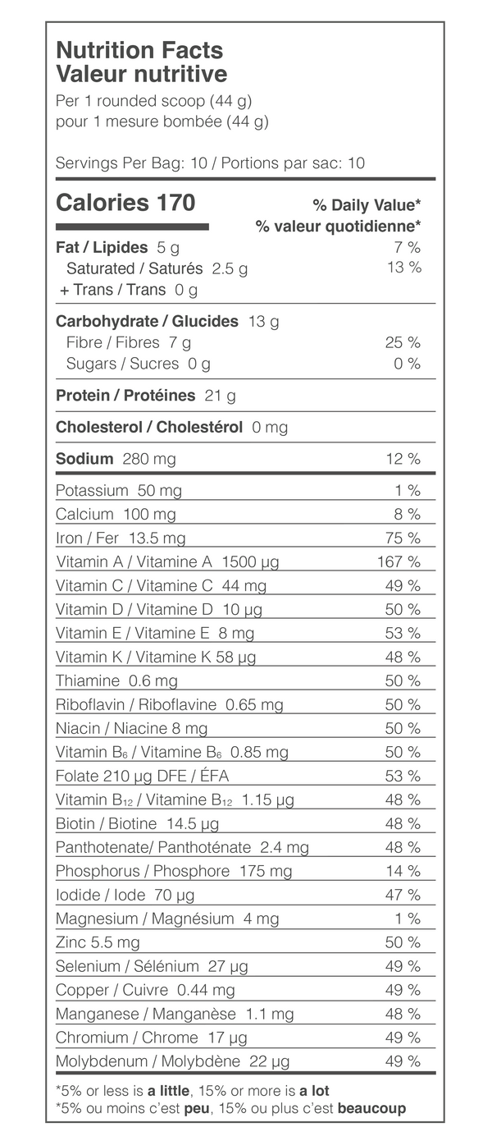Screen dimensions: 492x1141
Task: Click the Fibre 25 % value
Action: [403, 342]
